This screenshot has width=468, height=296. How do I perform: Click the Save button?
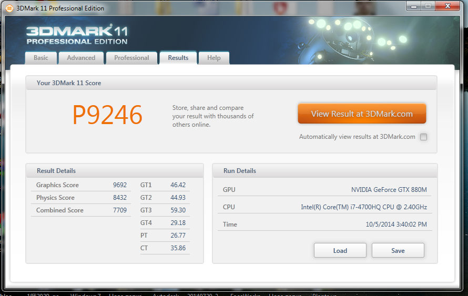[398, 250]
